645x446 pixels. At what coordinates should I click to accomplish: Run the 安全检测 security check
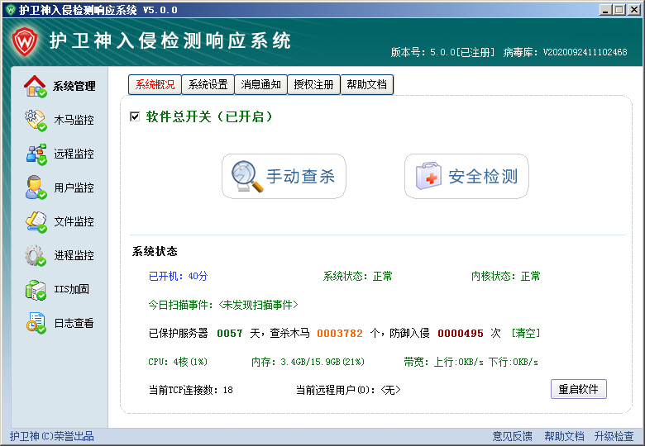(x=466, y=176)
